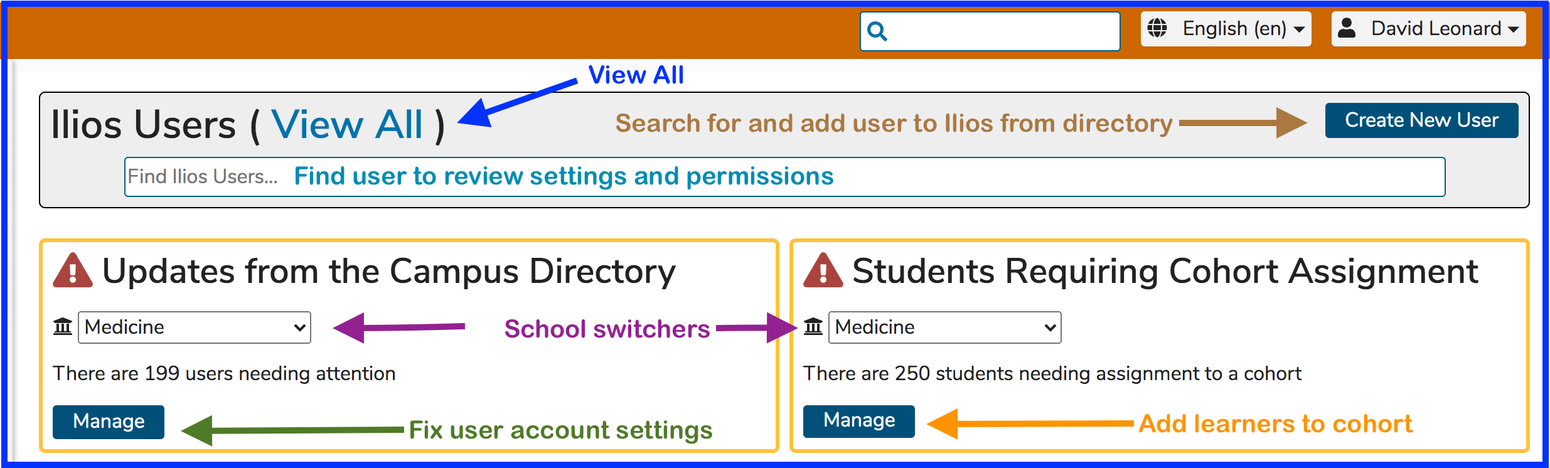
Task: Click the Students Requiring Cohort Assignment heading
Action: point(1165,271)
